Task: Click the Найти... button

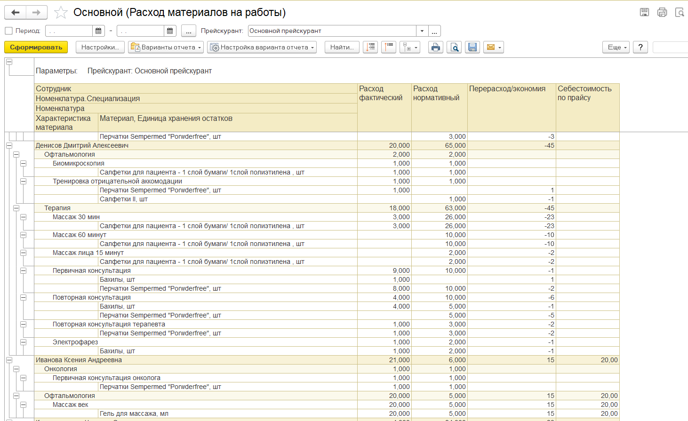Action: (x=342, y=47)
